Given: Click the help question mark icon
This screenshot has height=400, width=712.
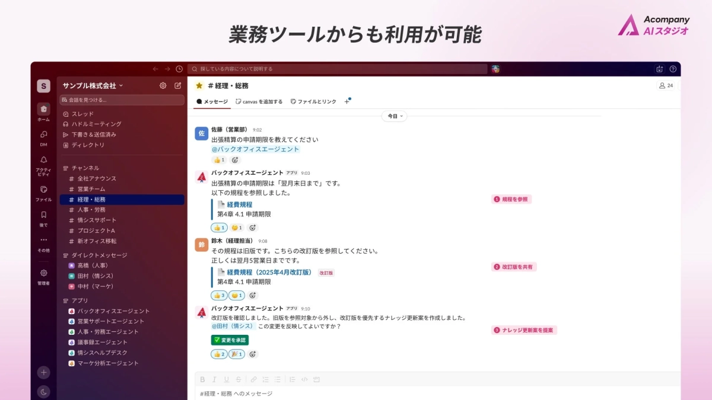Looking at the screenshot, I should tap(673, 69).
